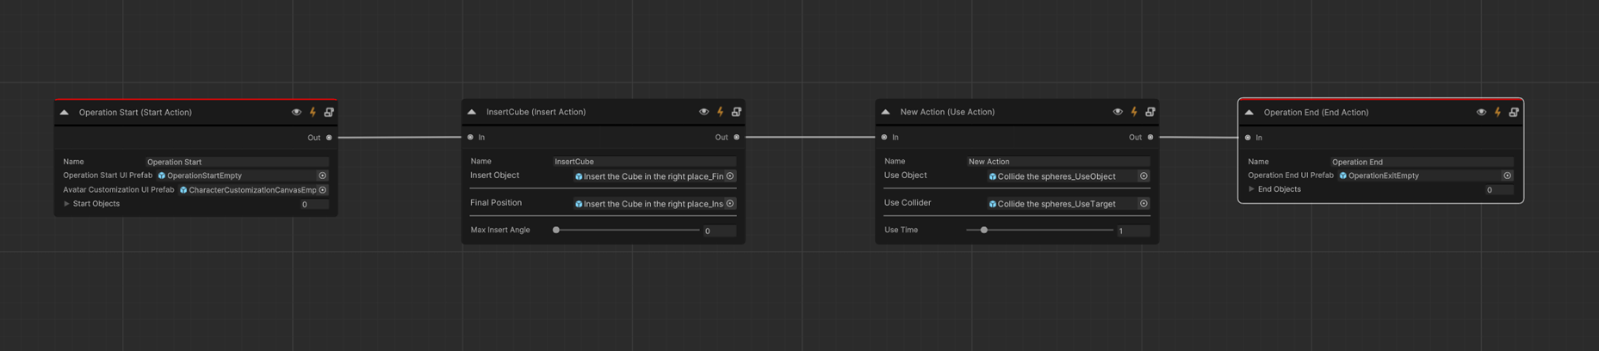Viewport: 1599px width, 351px height.
Task: Toggle eye visibility on Operation Start node
Action: (x=296, y=113)
